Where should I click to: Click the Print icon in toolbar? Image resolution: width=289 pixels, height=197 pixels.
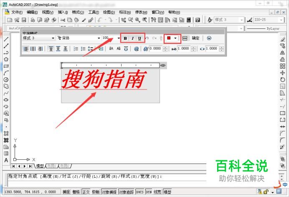click(33, 20)
